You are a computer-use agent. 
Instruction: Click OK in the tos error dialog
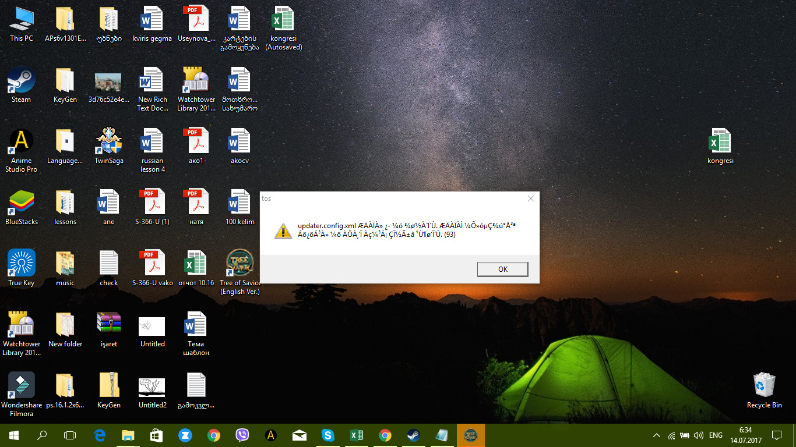502,269
